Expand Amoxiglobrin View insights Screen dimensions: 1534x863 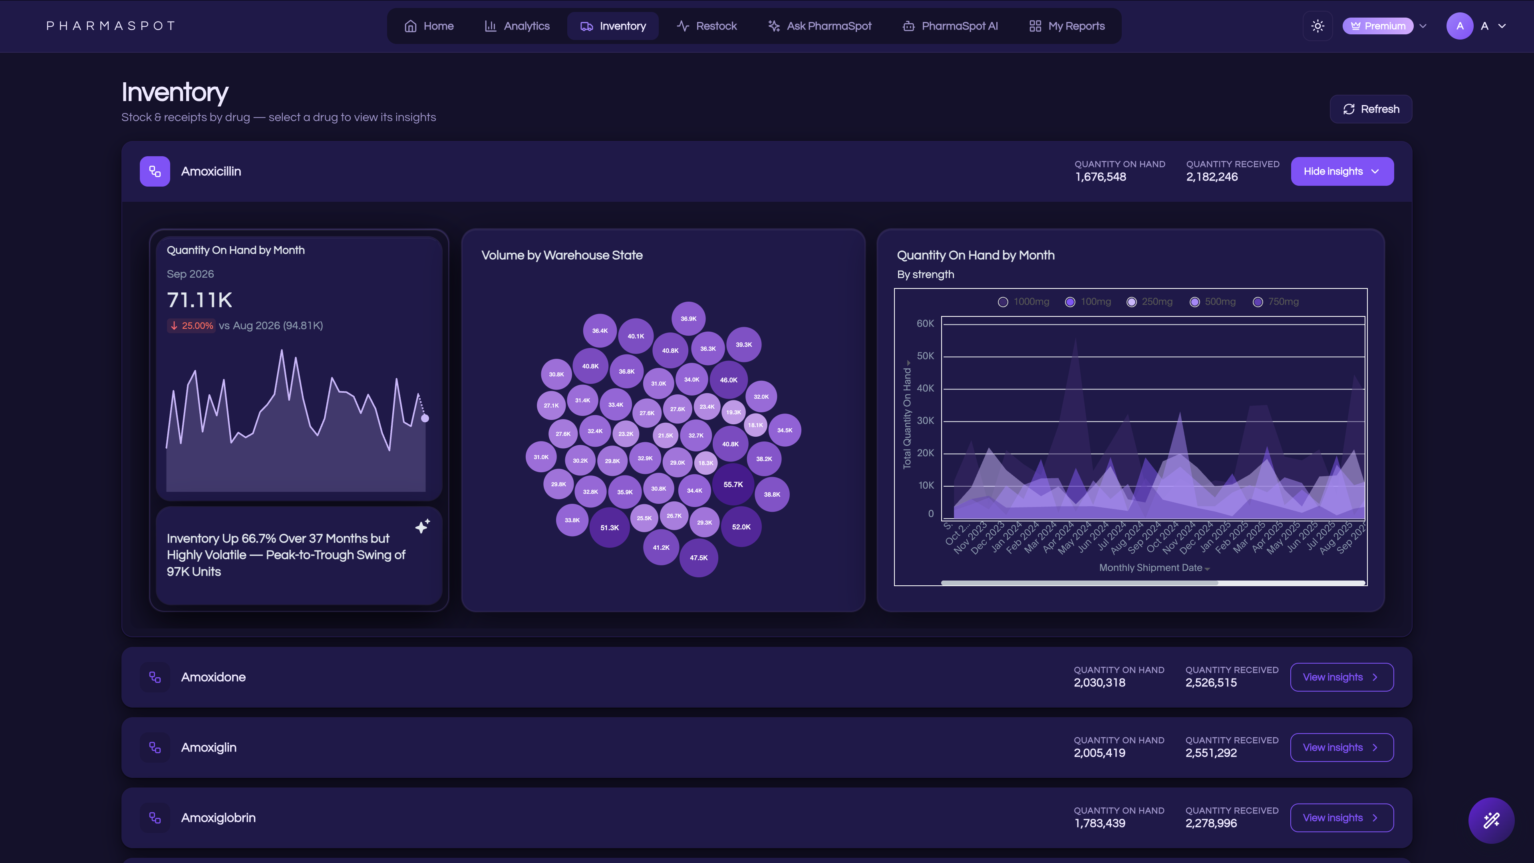tap(1342, 818)
